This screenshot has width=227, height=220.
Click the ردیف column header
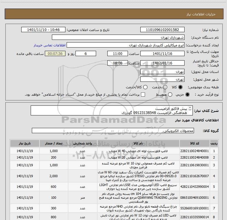pos(214,143)
